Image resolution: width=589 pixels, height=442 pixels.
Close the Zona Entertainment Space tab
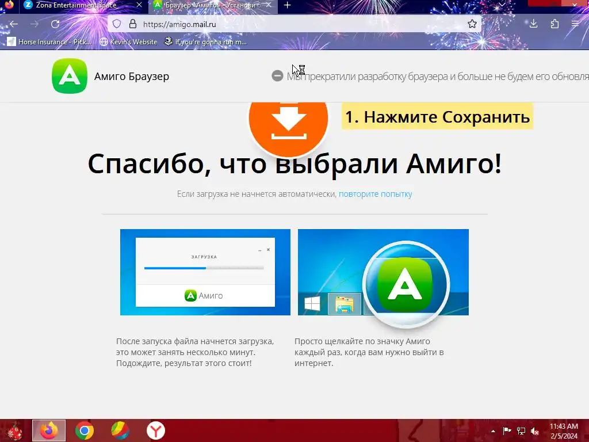click(139, 5)
